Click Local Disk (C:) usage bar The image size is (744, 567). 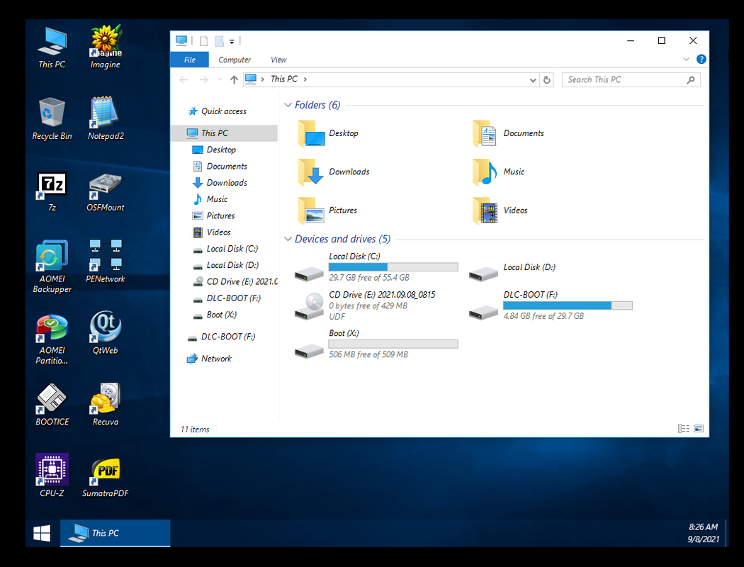[x=393, y=267]
